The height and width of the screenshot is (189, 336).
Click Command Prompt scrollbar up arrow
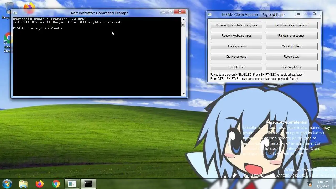pos(183,19)
